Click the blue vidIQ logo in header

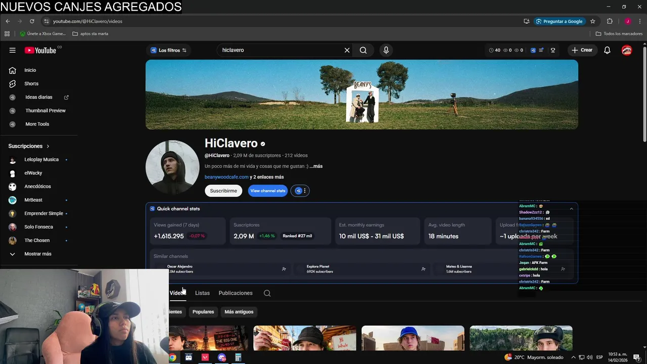(x=533, y=50)
